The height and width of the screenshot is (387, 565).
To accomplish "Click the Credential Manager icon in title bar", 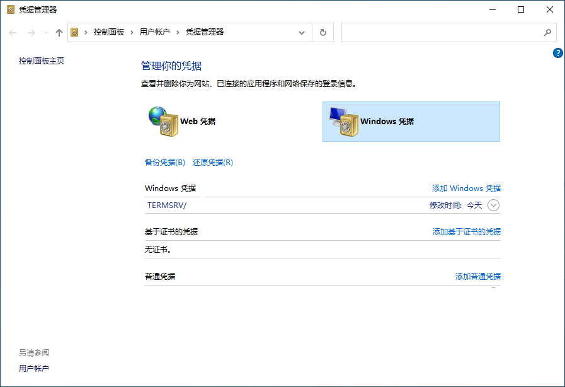I will tap(11, 9).
